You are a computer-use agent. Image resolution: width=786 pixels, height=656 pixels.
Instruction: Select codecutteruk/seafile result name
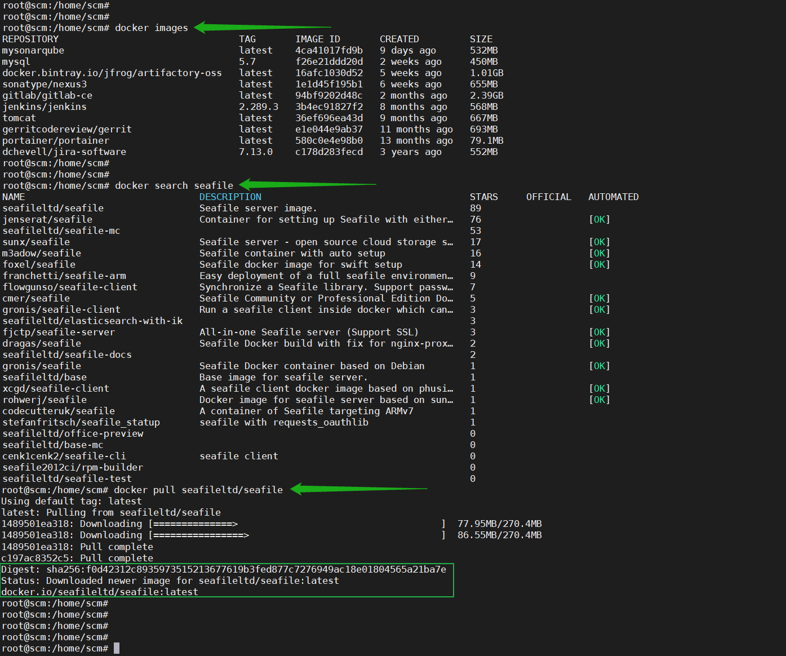click(x=59, y=411)
